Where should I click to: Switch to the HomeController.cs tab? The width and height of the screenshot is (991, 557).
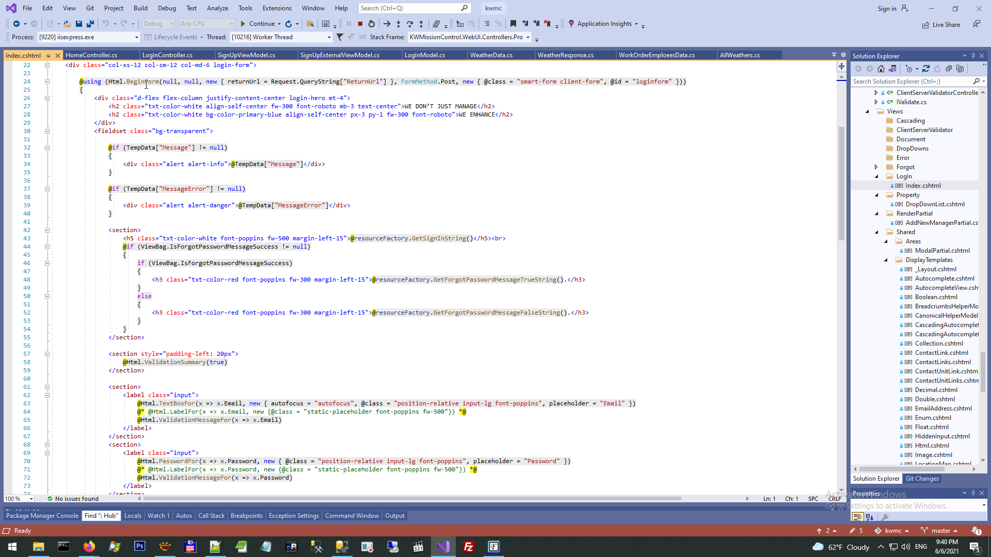(91, 55)
